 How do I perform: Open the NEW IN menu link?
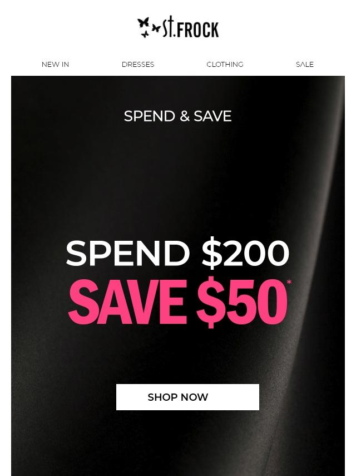(55, 64)
